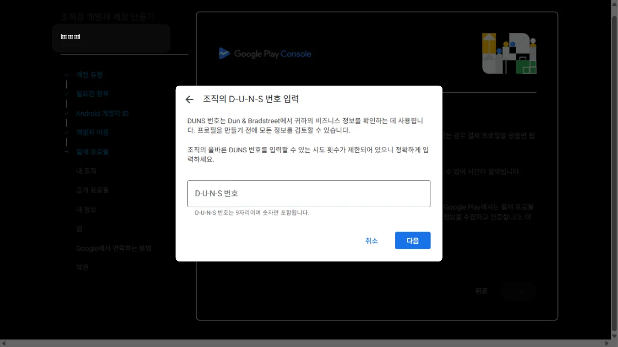The image size is (618, 347).
Task: Click the dialog title 조직의 D-U-N-S 번호 입력
Action: pos(251,99)
